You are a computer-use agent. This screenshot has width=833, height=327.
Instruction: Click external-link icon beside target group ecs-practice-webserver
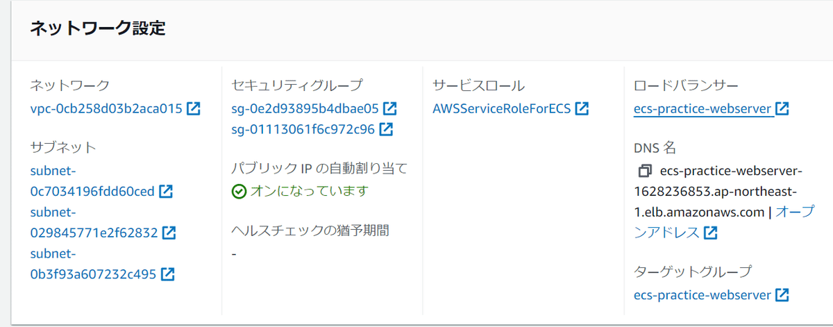coord(782,295)
